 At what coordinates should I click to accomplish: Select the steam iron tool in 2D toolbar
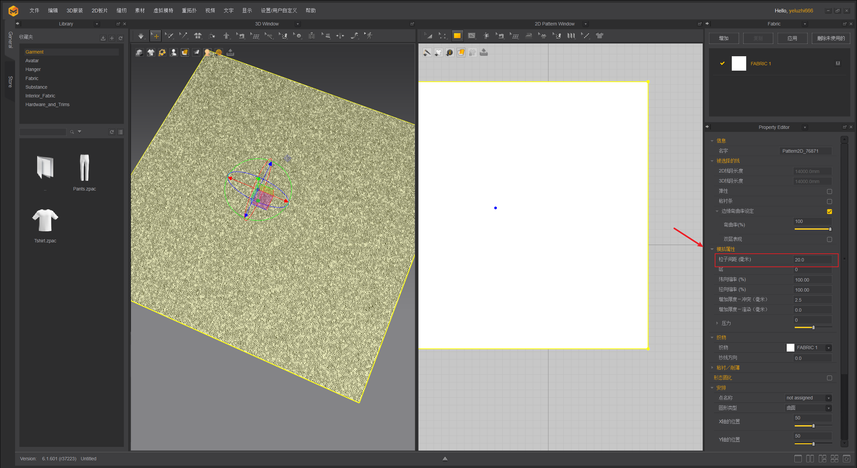tap(529, 36)
